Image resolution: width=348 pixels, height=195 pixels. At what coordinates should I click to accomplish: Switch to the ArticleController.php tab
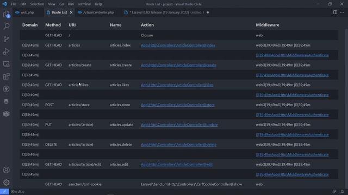(x=98, y=12)
